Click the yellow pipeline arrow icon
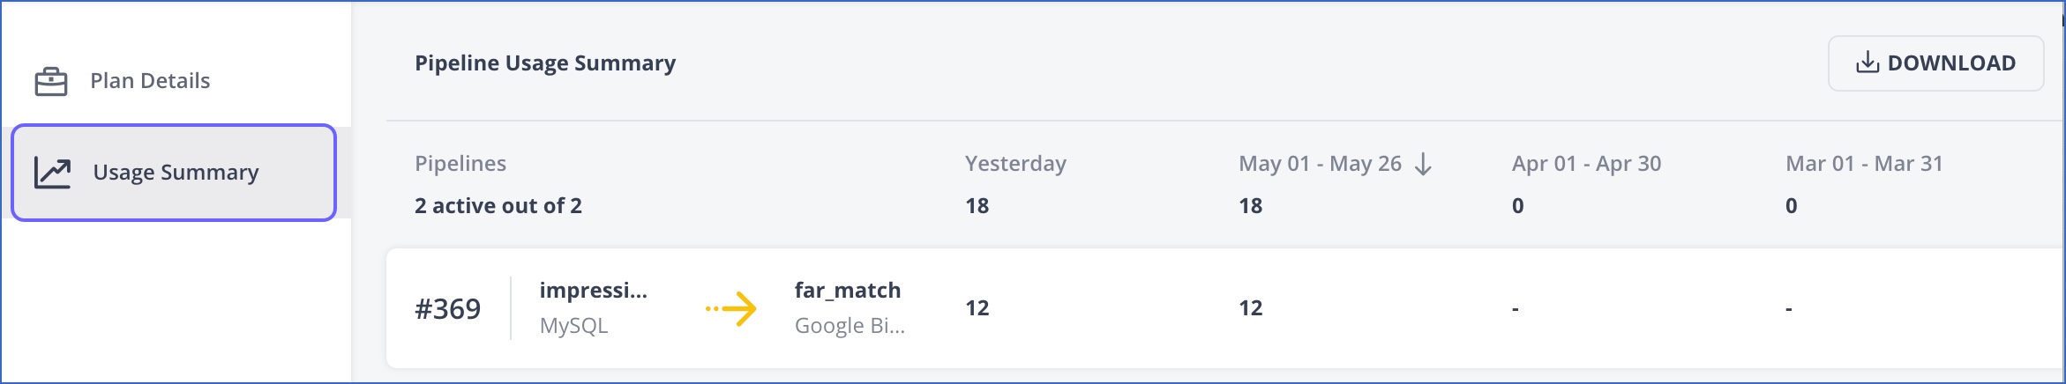2066x384 pixels. coord(731,308)
